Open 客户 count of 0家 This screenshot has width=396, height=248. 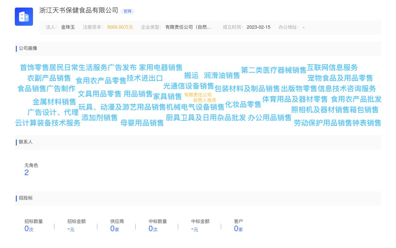[238, 229]
